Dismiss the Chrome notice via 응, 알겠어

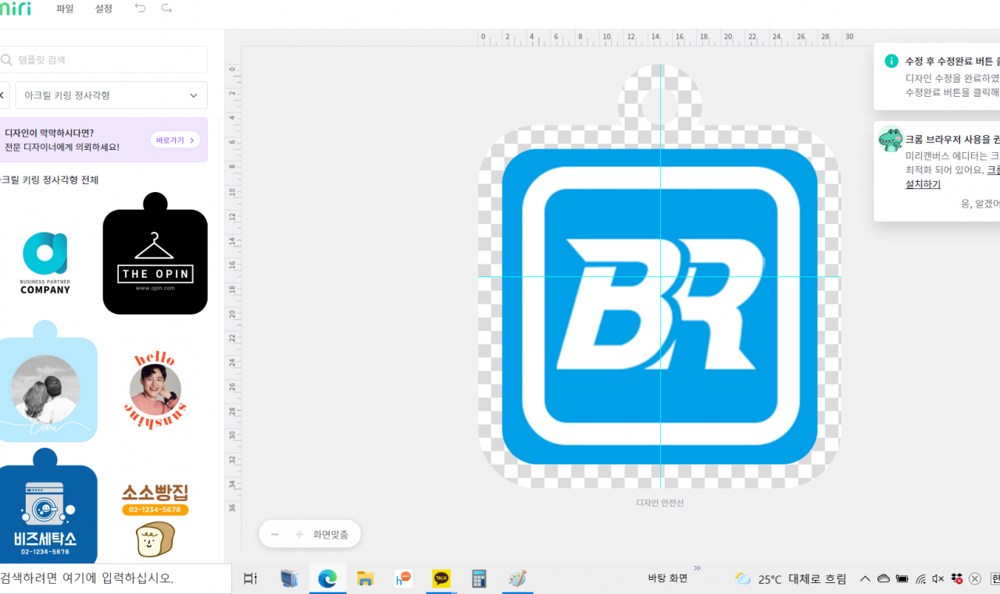[x=980, y=203]
